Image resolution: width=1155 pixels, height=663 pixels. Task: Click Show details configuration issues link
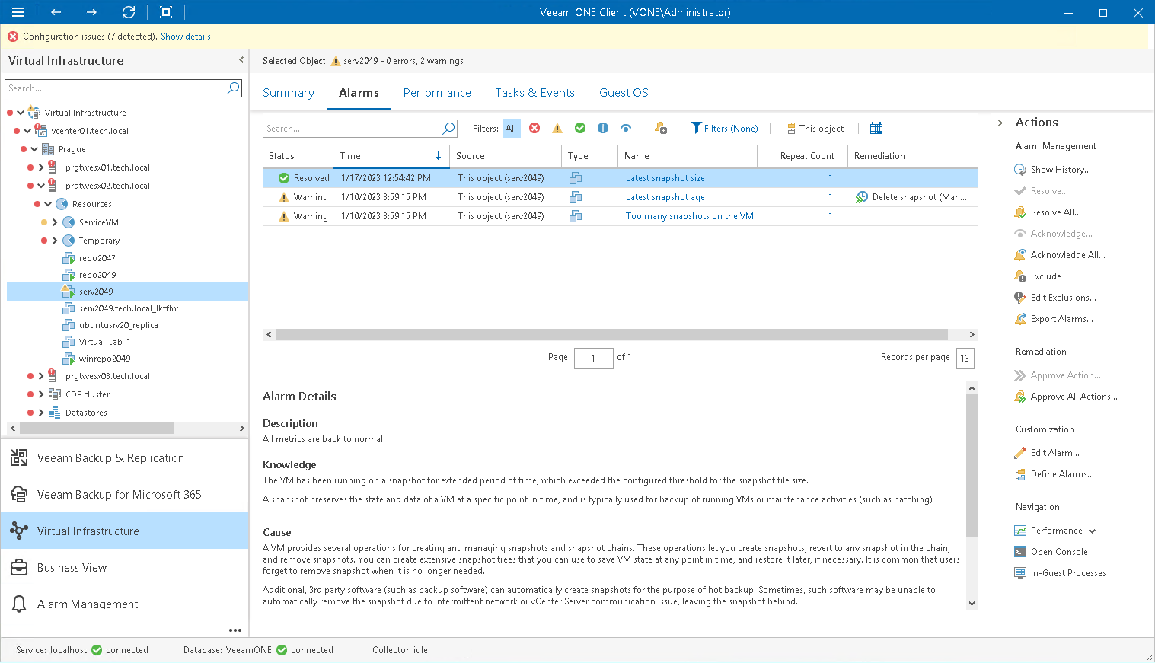186,37
